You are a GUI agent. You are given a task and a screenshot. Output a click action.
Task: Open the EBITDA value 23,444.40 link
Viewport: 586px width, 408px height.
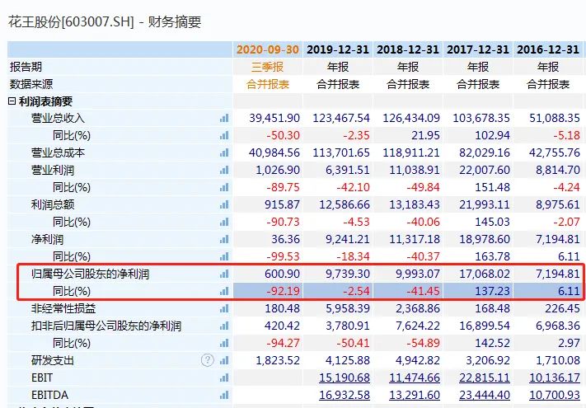tap(485, 395)
